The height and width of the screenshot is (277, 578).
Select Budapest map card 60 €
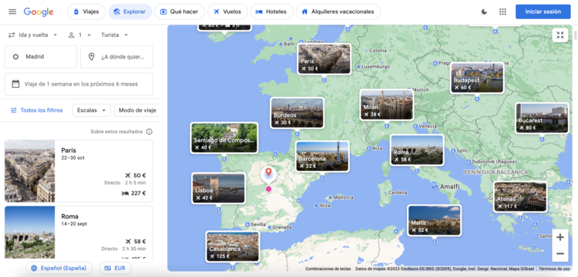pyautogui.click(x=477, y=78)
